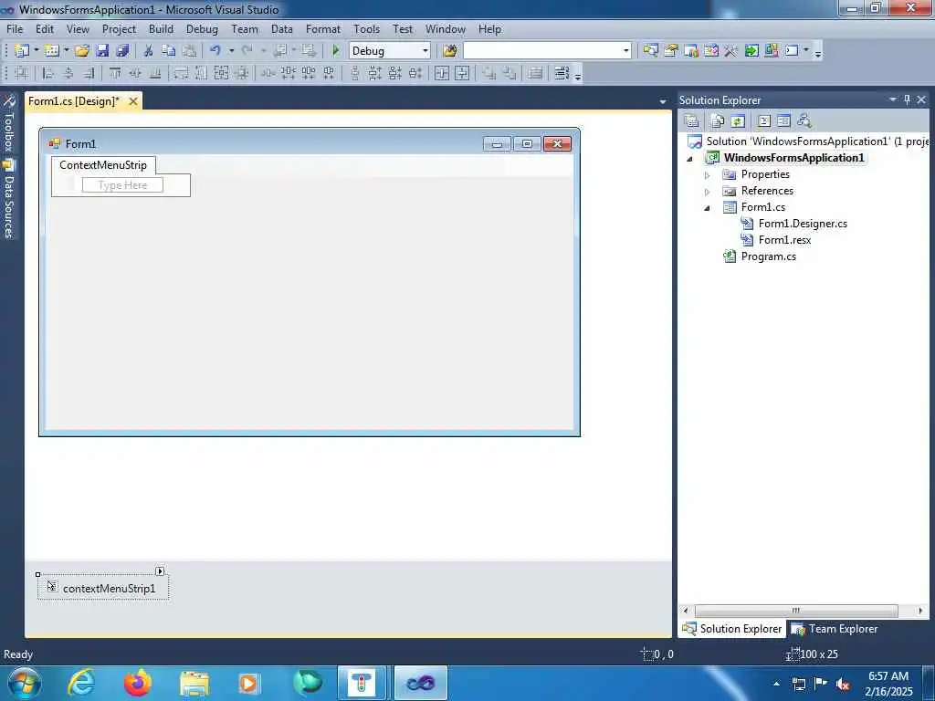Click the Center Vertically layout icon
The image size is (935, 701).
(x=462, y=73)
